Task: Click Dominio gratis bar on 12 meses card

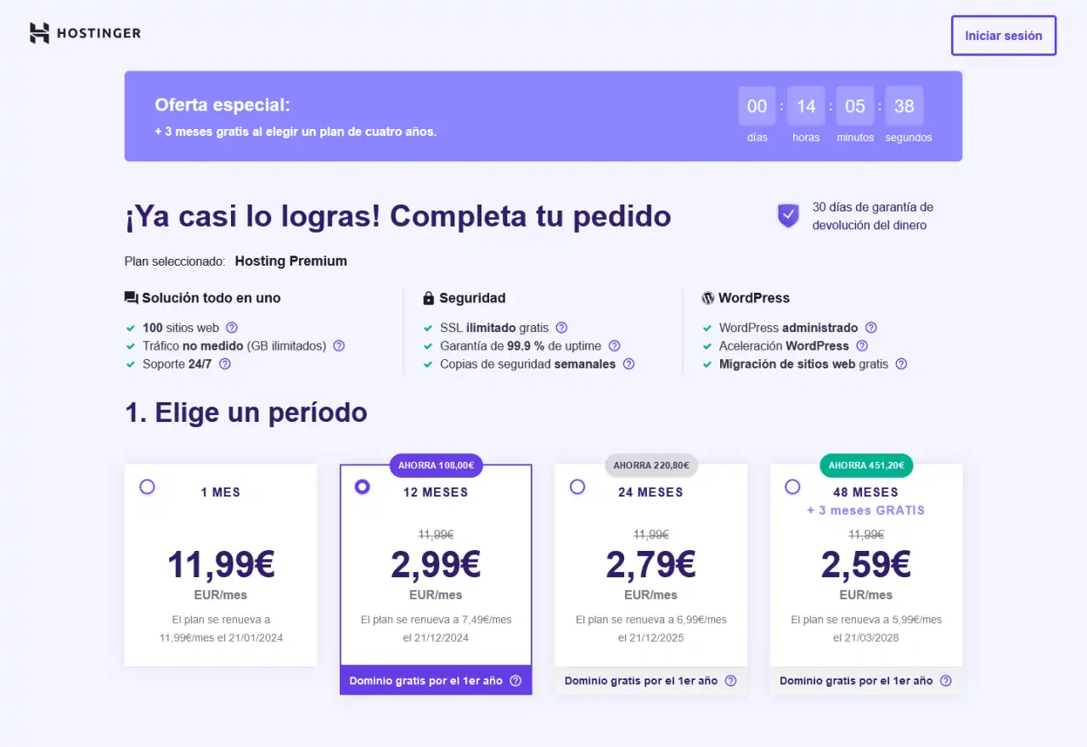Action: click(436, 681)
